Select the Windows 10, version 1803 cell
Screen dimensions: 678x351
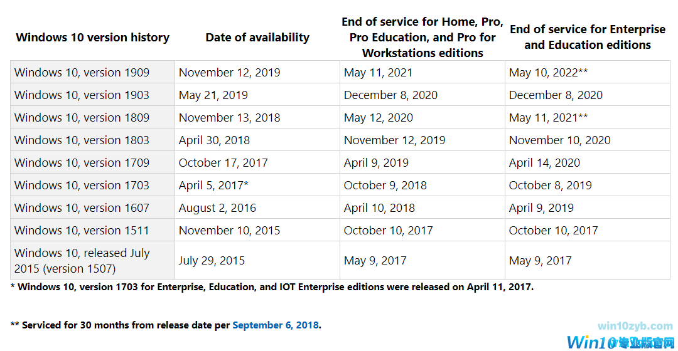[x=82, y=140]
